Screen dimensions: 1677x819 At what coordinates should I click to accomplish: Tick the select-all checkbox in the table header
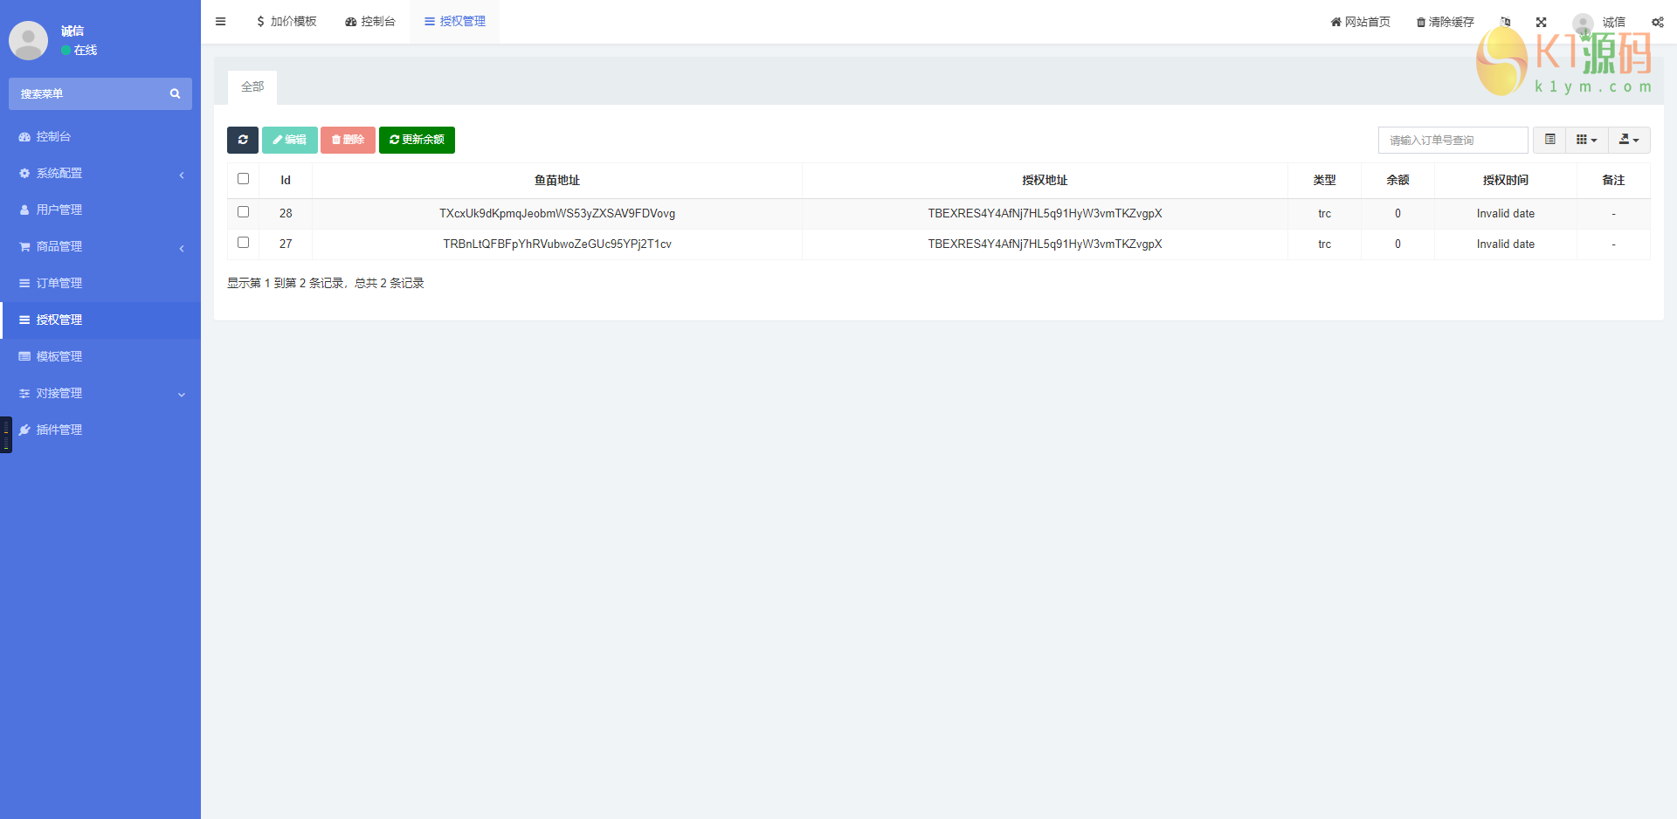pyautogui.click(x=243, y=179)
